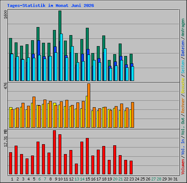Click the red Volumen bar on day 23
Screen dimensions: 187x183
(131, 168)
